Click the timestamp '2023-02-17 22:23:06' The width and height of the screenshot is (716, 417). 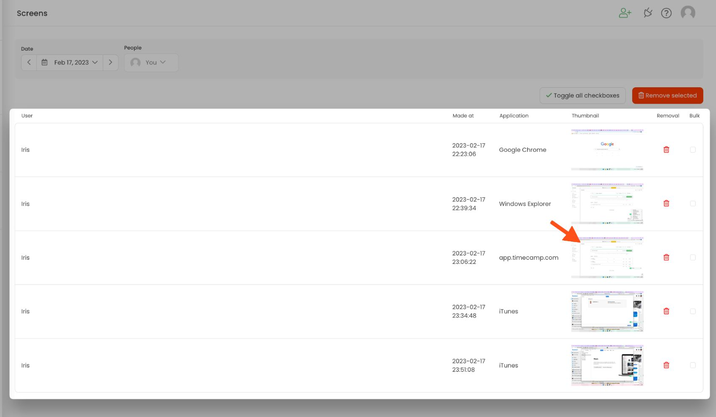click(469, 150)
